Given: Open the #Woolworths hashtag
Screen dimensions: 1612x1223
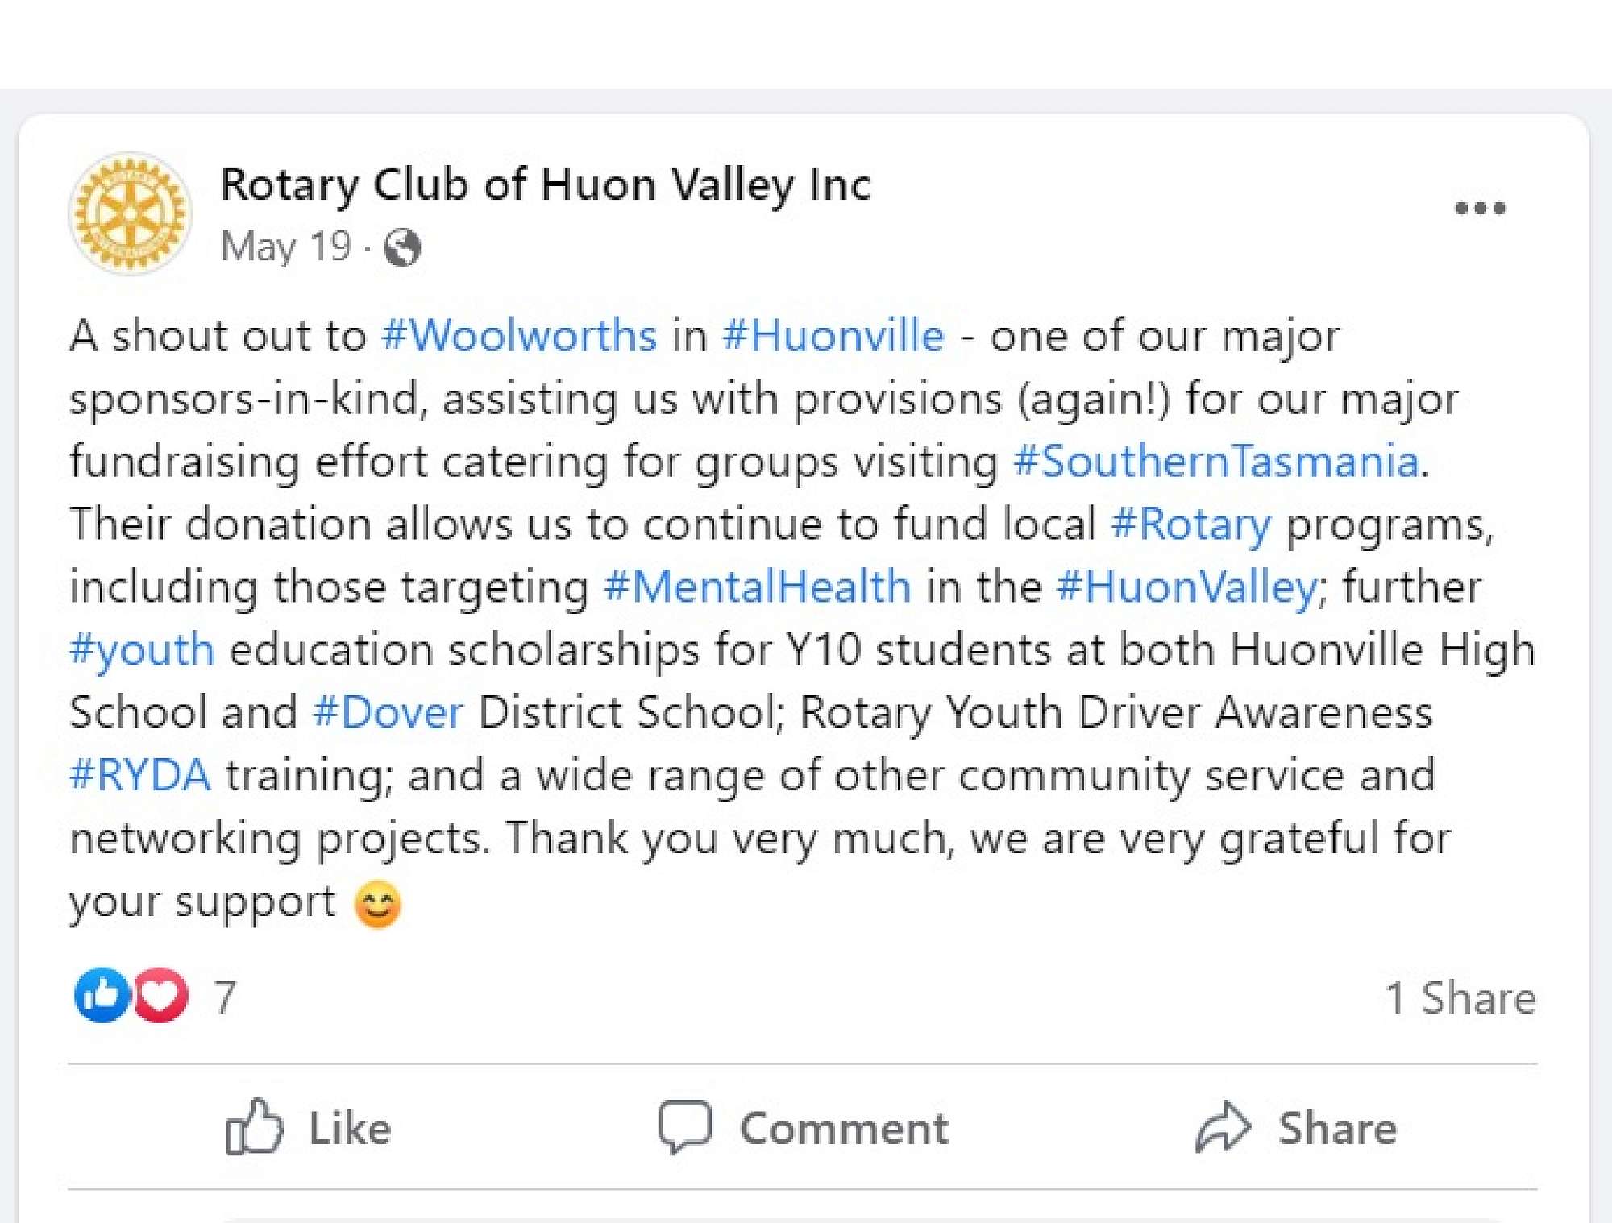Looking at the screenshot, I should click(x=519, y=336).
